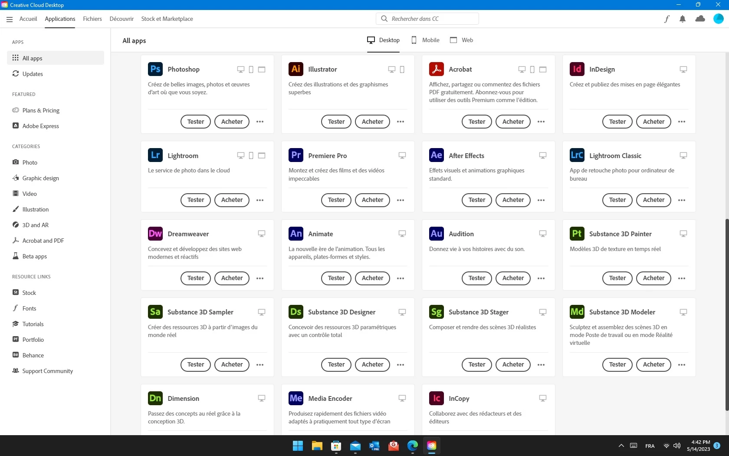The height and width of the screenshot is (456, 729).
Task: Click the Dimension app icon
Action: [x=155, y=398]
